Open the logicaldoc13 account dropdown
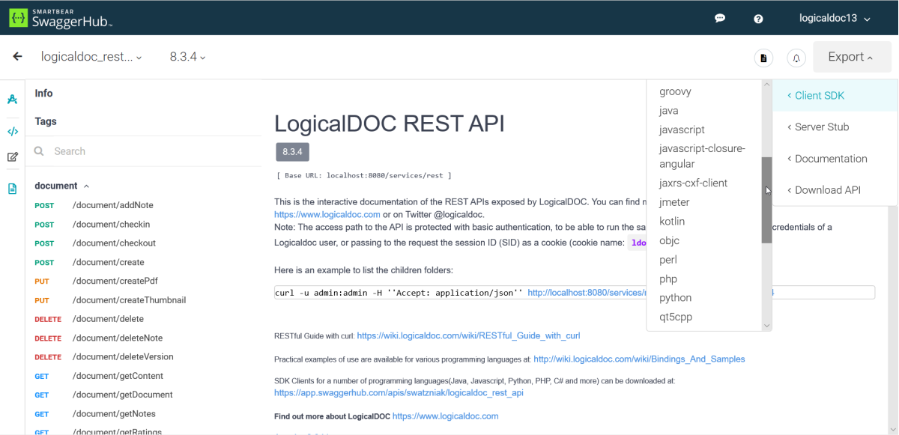899x435 pixels. click(835, 17)
